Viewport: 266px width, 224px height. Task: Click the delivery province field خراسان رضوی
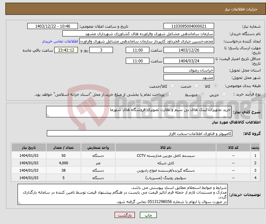coord(189,70)
